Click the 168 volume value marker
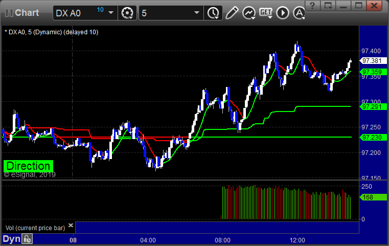This screenshot has height=246, width=389. (x=373, y=197)
